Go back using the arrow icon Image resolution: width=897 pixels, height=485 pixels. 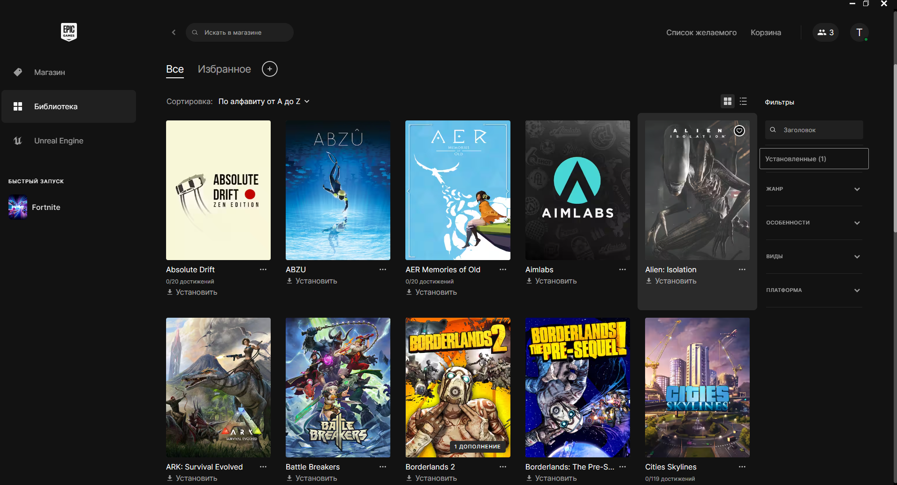(x=174, y=32)
